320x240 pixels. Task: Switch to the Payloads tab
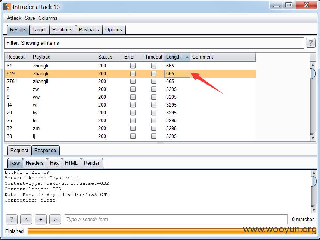[x=89, y=30]
